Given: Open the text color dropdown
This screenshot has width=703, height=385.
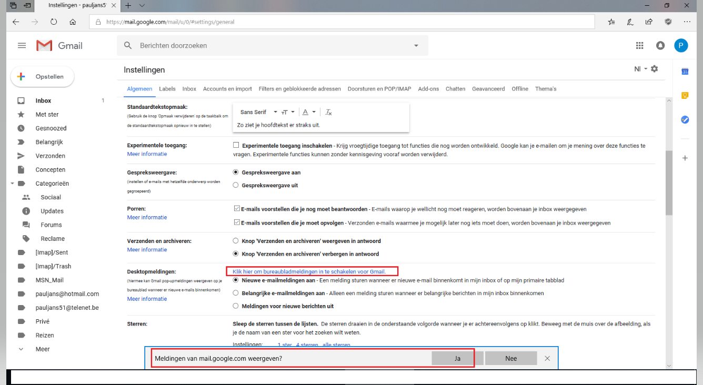Looking at the screenshot, I should [309, 112].
